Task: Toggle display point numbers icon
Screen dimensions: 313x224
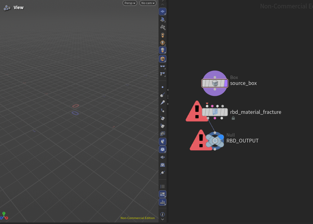Action: [x=163, y=110]
